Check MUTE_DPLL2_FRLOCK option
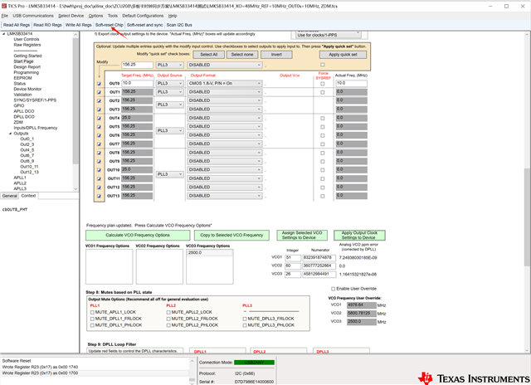 (168, 319)
